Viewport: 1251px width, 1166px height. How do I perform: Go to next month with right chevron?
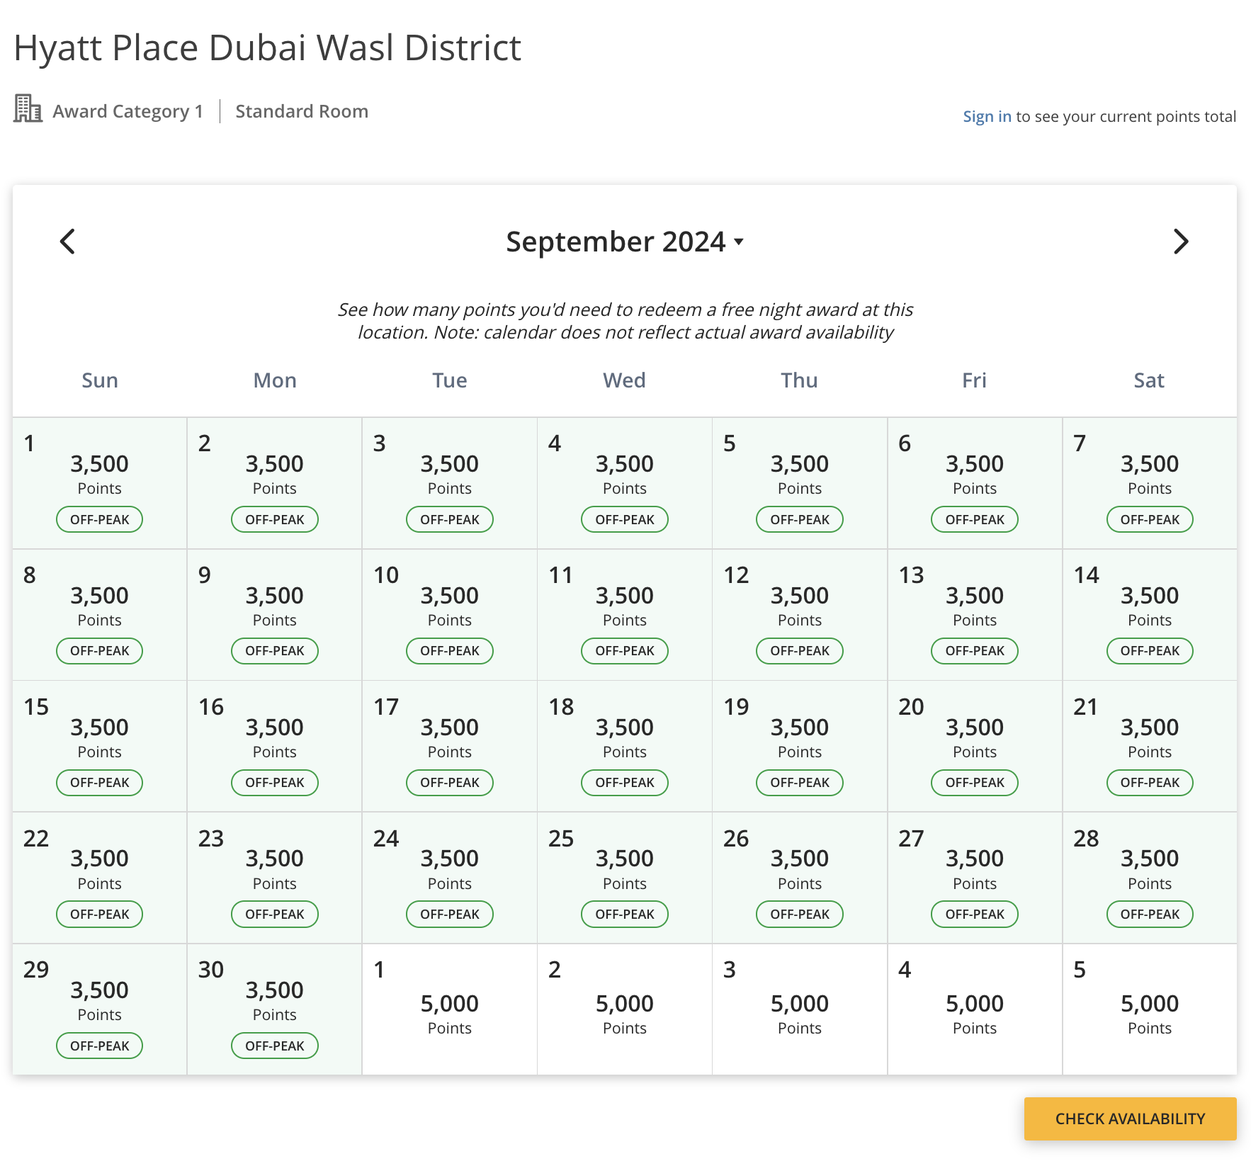pyautogui.click(x=1180, y=242)
